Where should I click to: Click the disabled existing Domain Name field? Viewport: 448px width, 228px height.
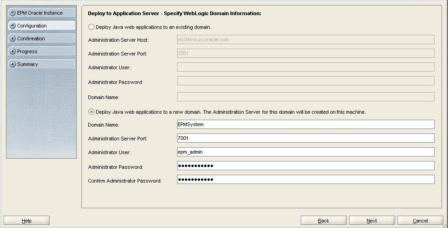point(306,97)
